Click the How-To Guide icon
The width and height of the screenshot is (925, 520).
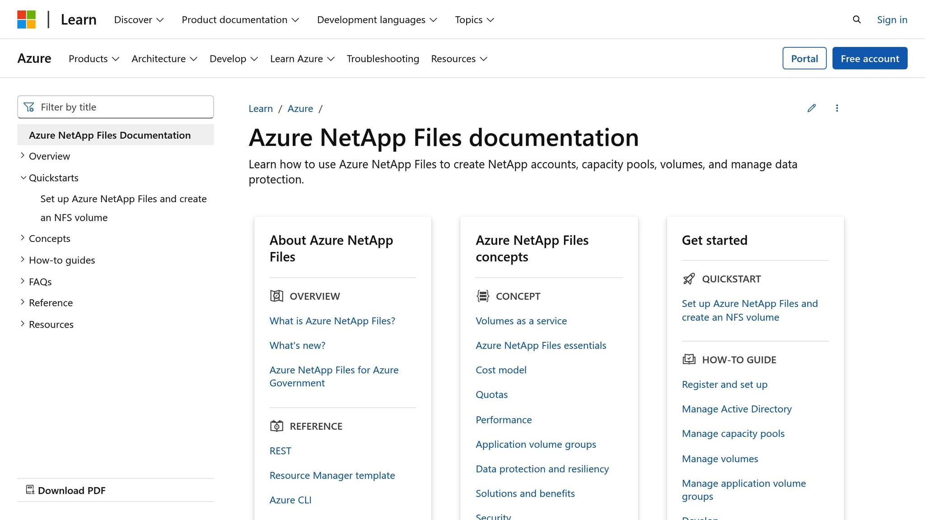(x=689, y=359)
